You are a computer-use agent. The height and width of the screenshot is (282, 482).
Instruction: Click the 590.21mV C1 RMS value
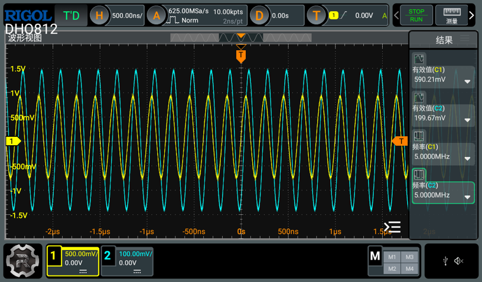click(430, 80)
